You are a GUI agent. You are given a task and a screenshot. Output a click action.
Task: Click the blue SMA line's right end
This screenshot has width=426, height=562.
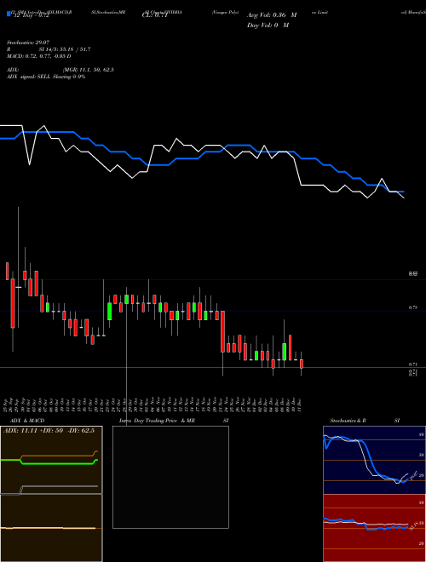[x=403, y=192]
